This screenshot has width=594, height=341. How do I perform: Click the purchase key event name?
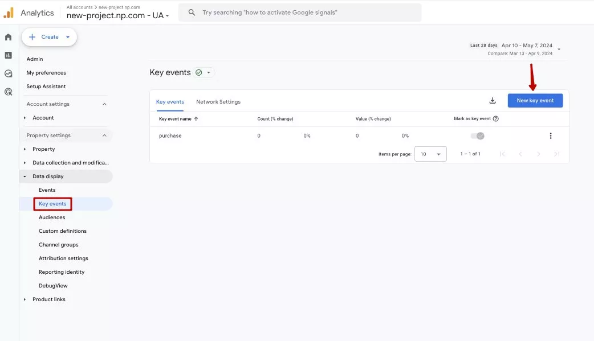tap(170, 135)
